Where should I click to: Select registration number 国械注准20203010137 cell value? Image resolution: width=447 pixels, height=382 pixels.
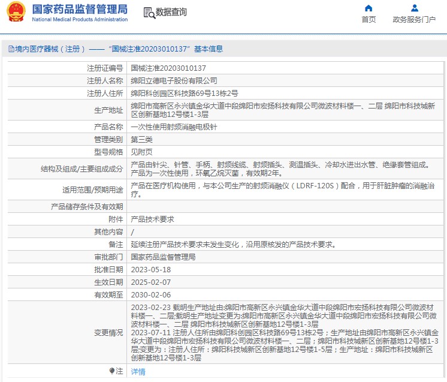pos(168,68)
